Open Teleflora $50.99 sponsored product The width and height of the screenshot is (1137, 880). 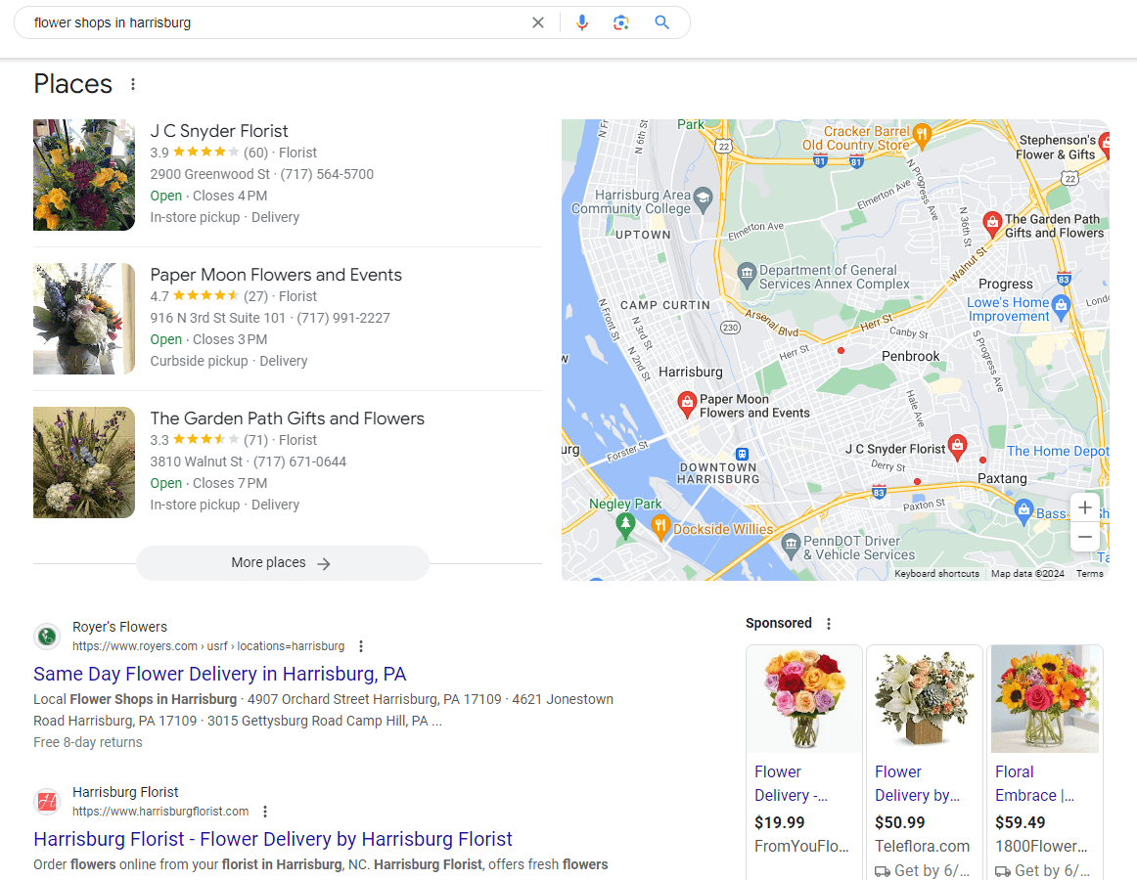pyautogui.click(x=924, y=761)
